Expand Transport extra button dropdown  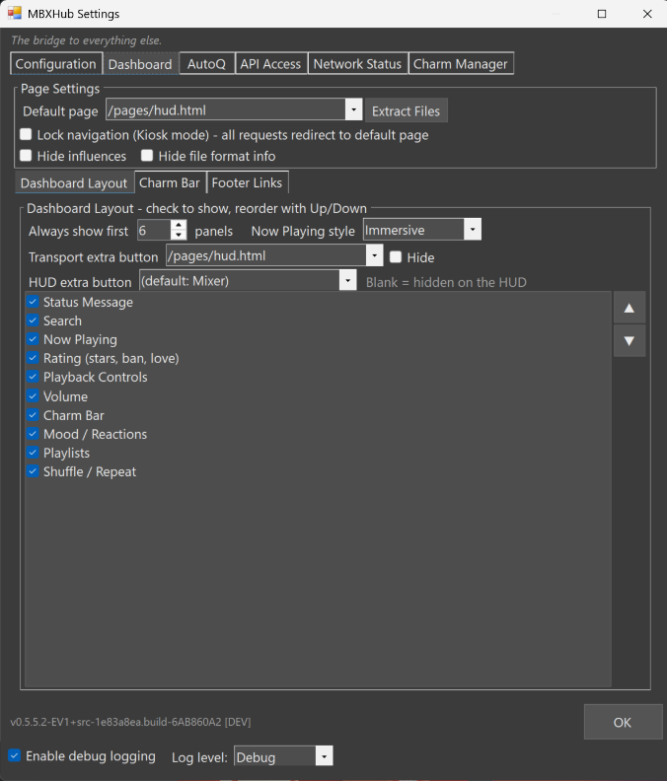pos(374,255)
